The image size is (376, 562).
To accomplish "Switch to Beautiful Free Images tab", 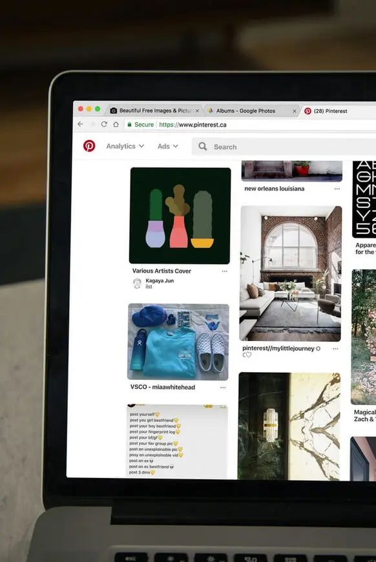I will [x=155, y=110].
